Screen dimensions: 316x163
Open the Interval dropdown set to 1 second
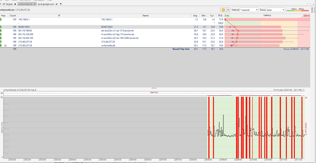coord(249,10)
